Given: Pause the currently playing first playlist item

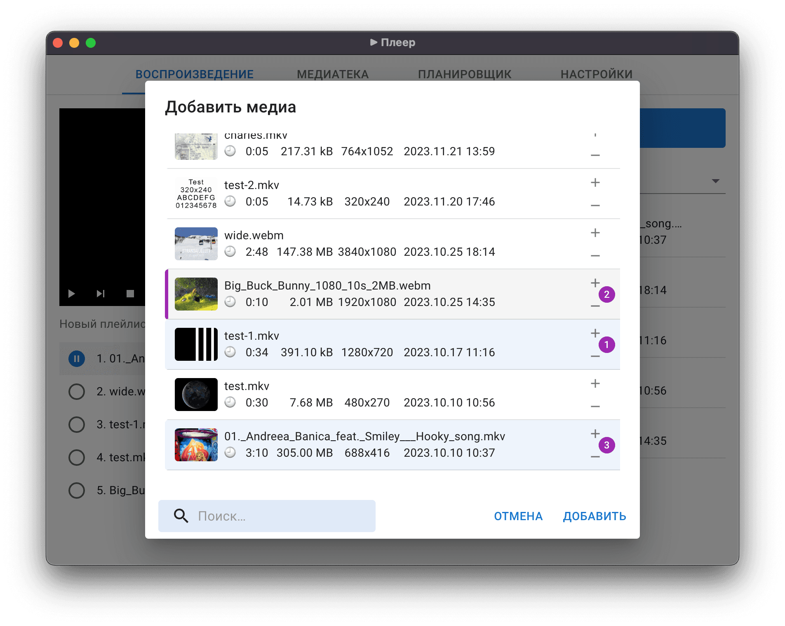Looking at the screenshot, I should coord(77,359).
